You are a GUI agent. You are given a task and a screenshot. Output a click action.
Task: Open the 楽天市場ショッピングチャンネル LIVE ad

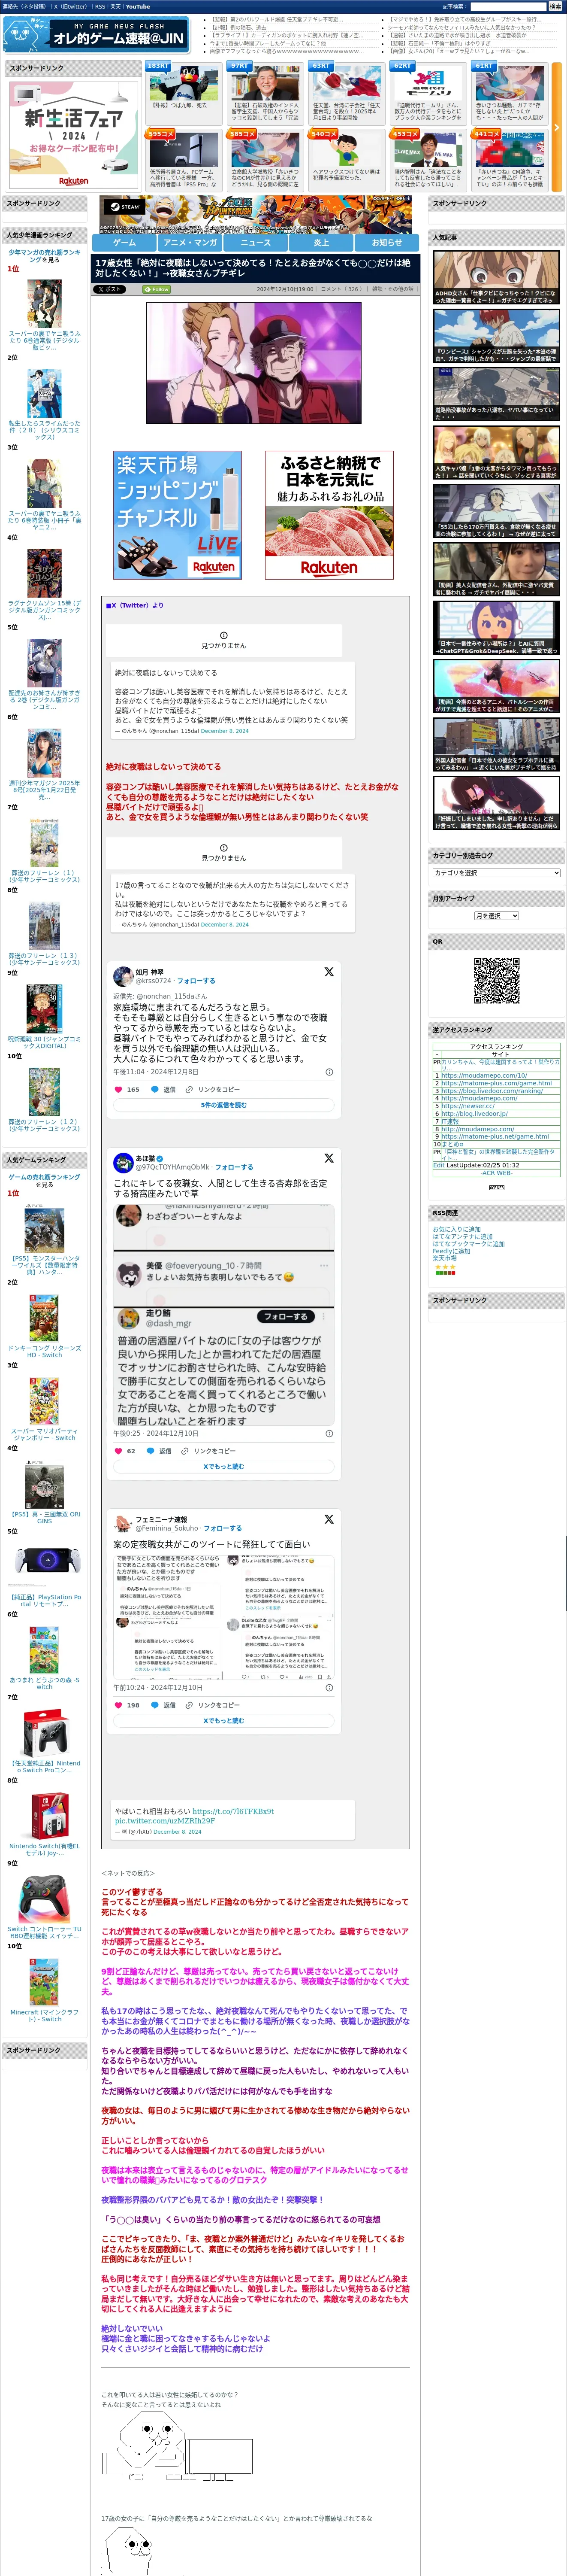click(178, 515)
